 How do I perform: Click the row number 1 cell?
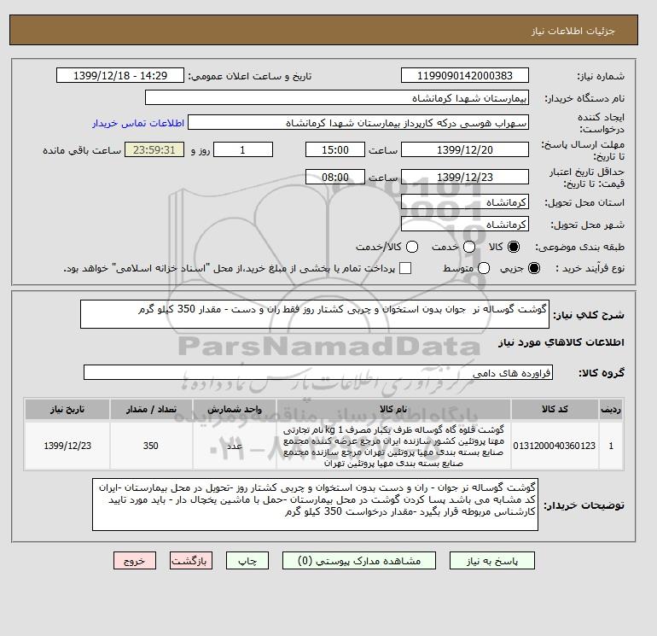pos(611,446)
